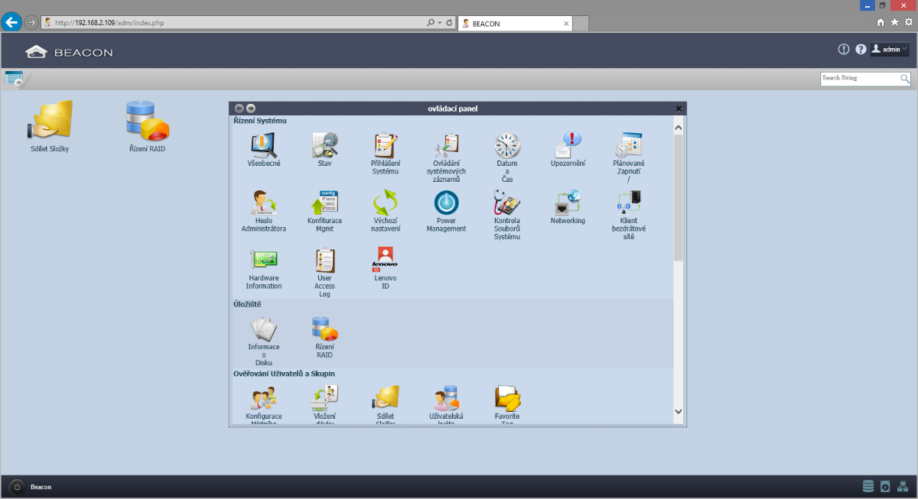
Task: Open Heslo Administrátora icon
Action: [263, 203]
